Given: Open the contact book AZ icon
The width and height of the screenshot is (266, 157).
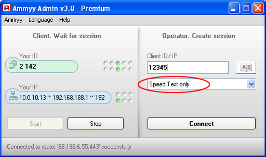Looking at the screenshot, I should tap(246, 68).
